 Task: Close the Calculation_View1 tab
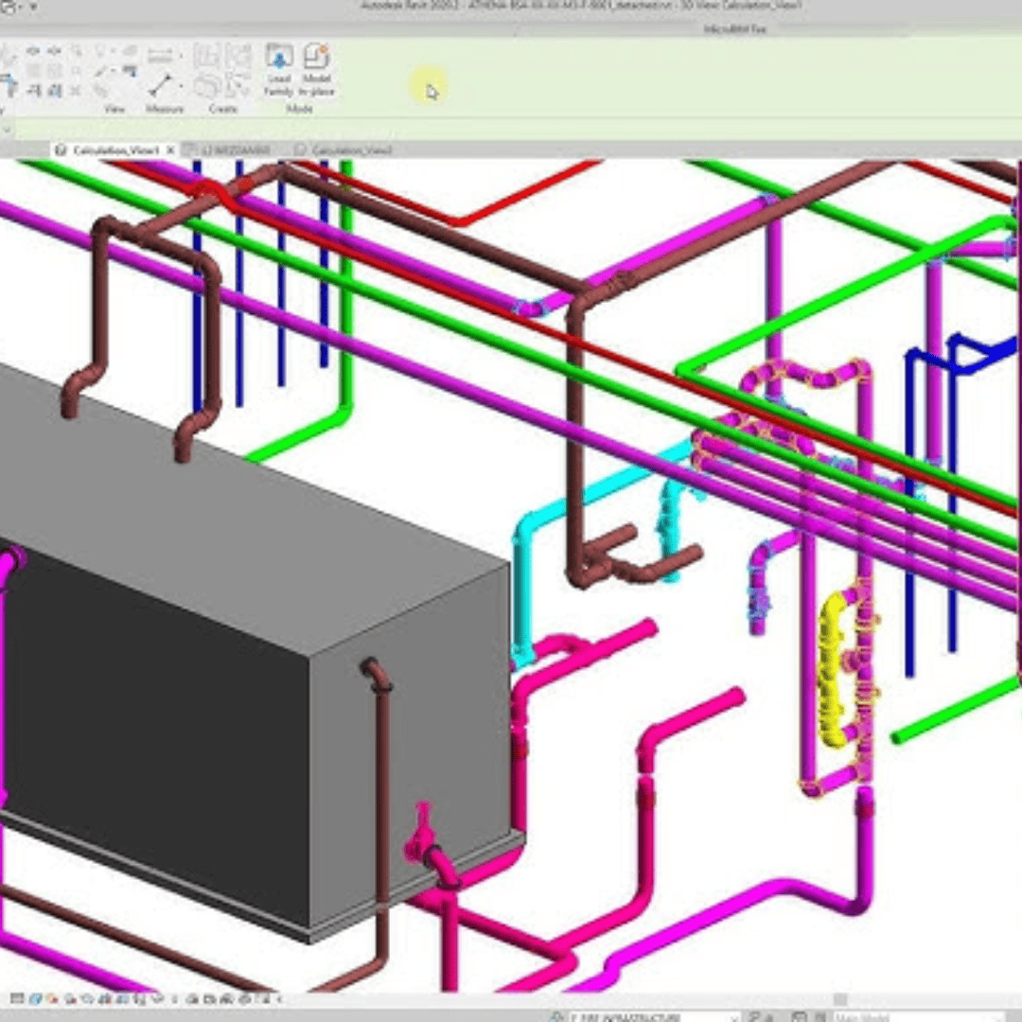click(x=171, y=150)
